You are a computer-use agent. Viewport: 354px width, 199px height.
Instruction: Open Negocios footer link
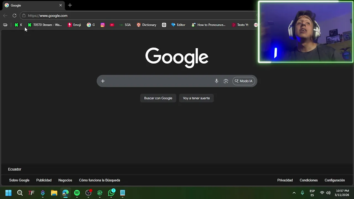(x=65, y=180)
